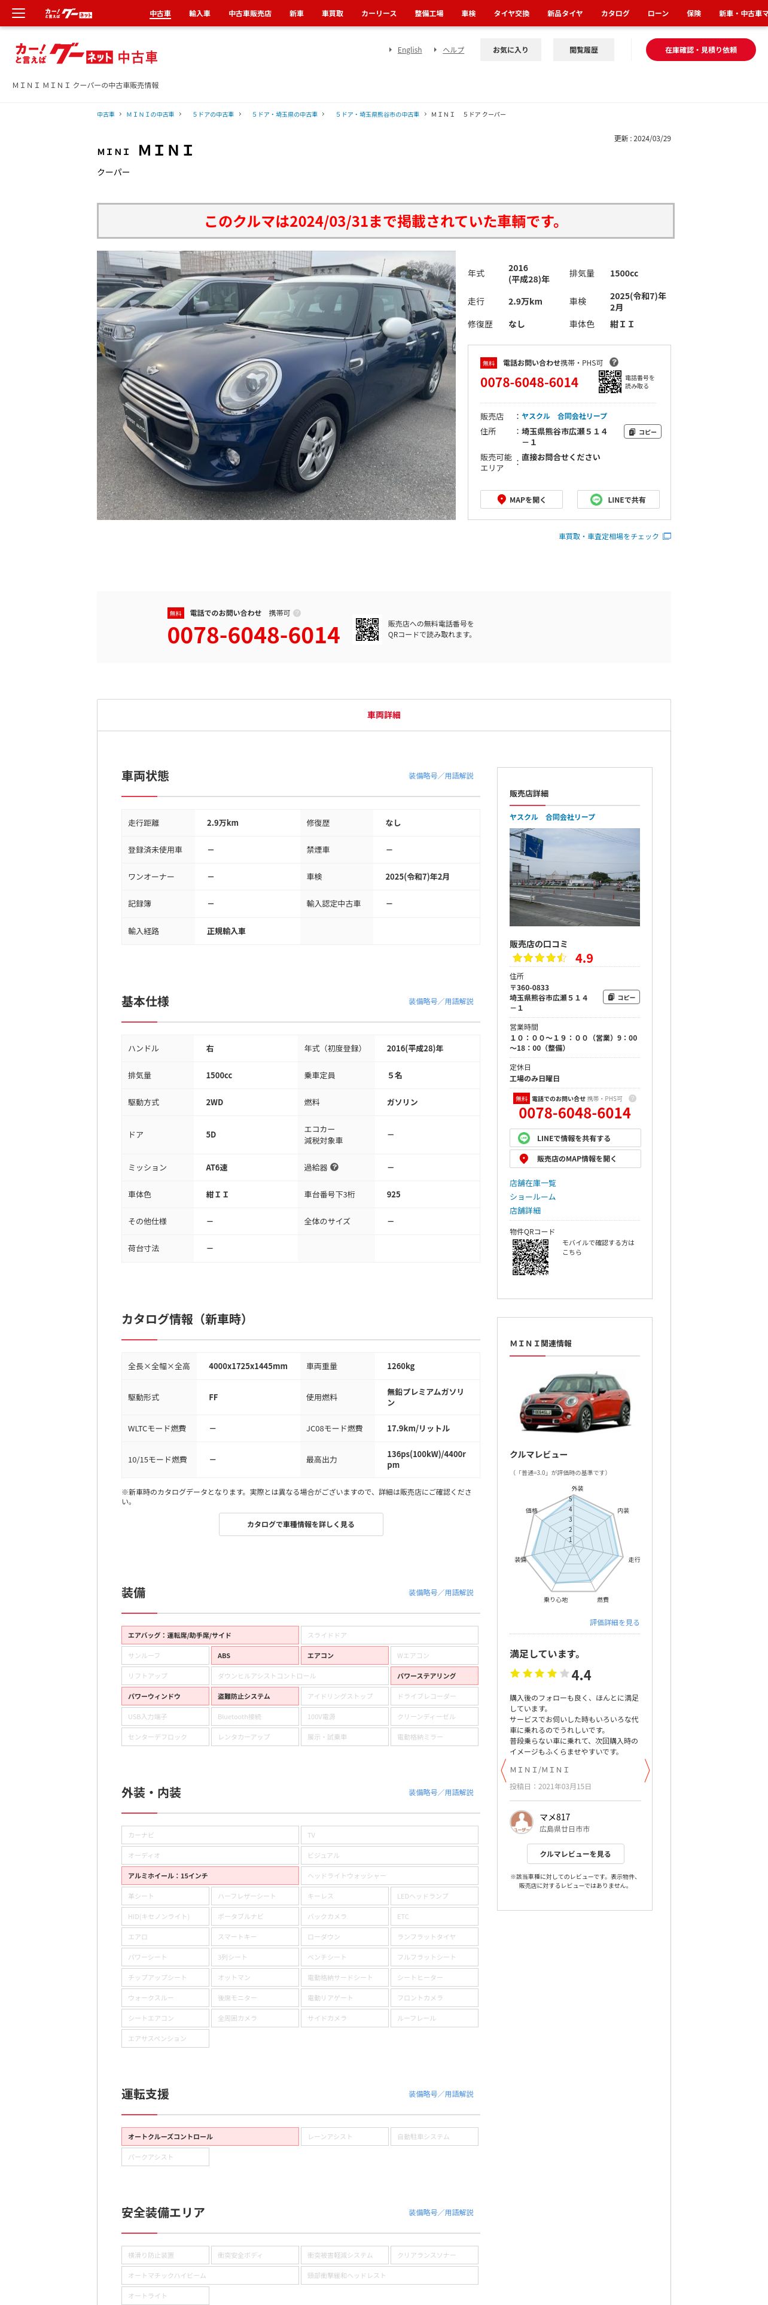Image resolution: width=768 pixels, height=2305 pixels.
Task: Click the English language link
Action: 410,50
